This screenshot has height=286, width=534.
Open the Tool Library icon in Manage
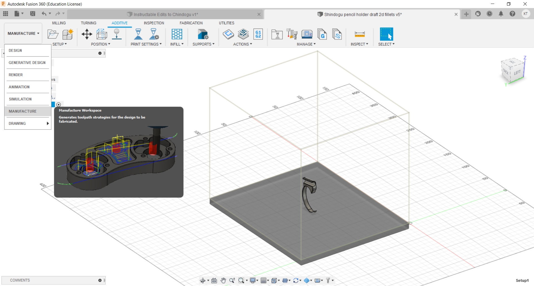tap(292, 34)
